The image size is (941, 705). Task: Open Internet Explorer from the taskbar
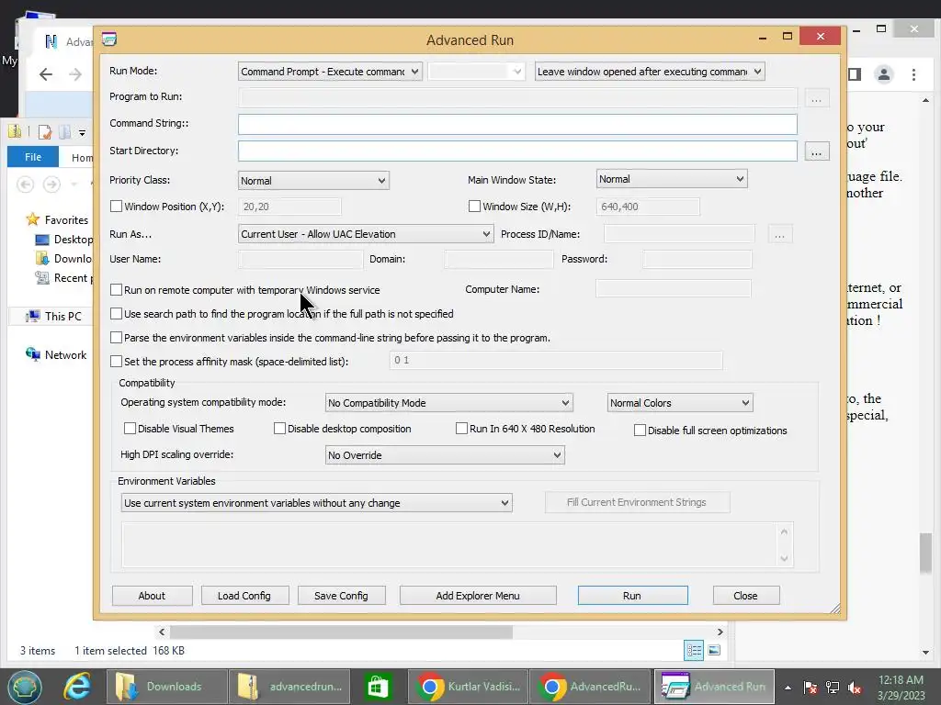tap(77, 687)
